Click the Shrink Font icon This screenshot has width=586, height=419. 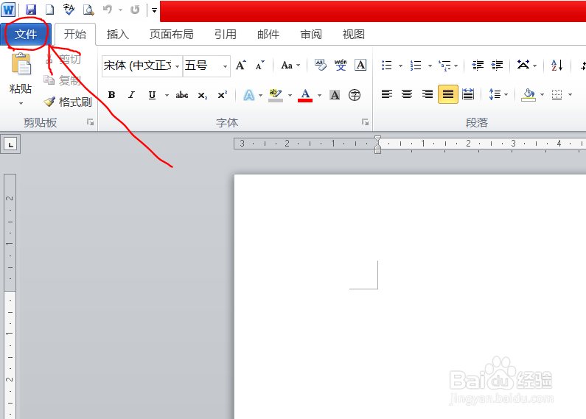point(259,66)
